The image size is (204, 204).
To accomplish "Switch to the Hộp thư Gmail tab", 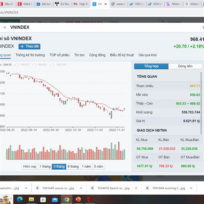I will (81, 4).
